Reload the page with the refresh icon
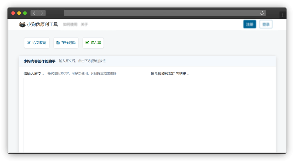294x161 pixels. point(262,13)
